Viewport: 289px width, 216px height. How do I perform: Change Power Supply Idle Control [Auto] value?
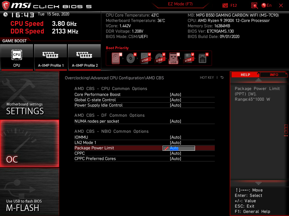click(176, 105)
